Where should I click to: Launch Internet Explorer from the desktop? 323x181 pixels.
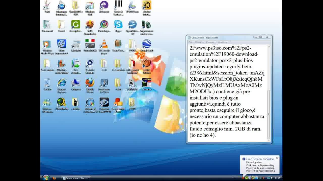[x=61, y=86]
